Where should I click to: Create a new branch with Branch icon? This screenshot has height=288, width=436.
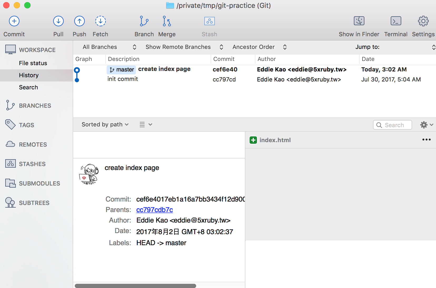(144, 21)
